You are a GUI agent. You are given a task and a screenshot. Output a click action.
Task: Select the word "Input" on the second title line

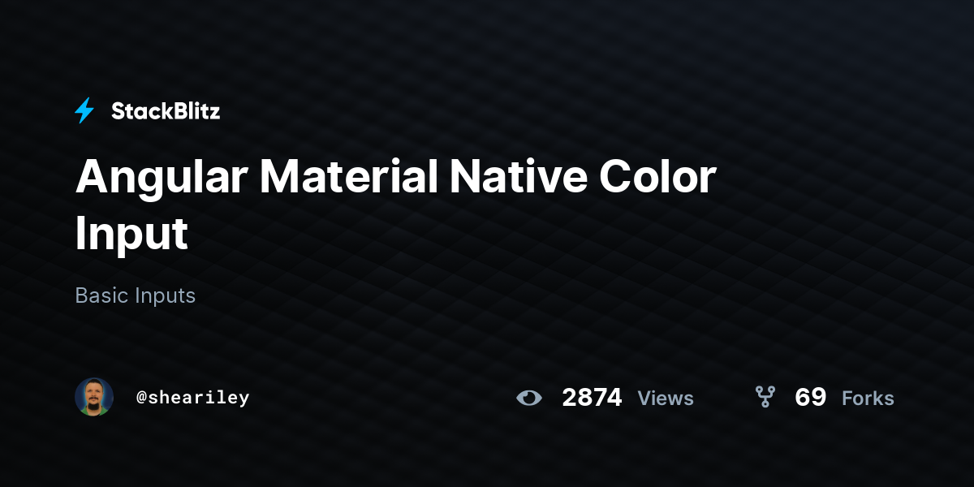point(131,235)
